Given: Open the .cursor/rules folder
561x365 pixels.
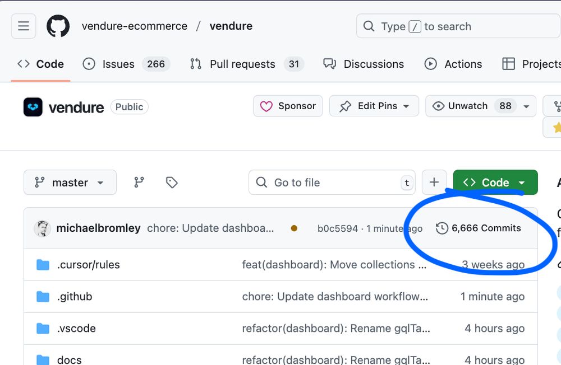Looking at the screenshot, I should point(89,265).
